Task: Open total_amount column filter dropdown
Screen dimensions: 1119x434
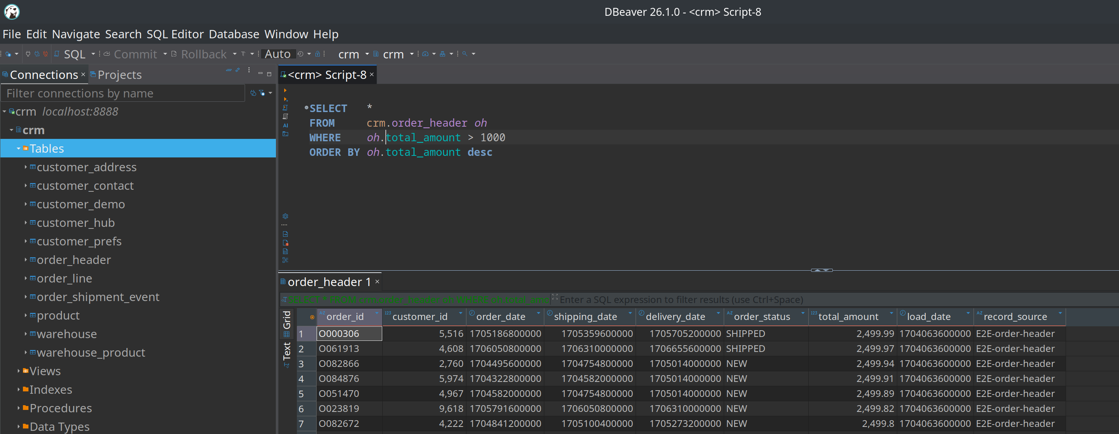Action: pos(891,313)
